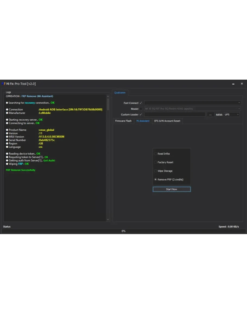Switch to the Firmware Flash tab
This screenshot has height=314, width=247.
(123, 121)
